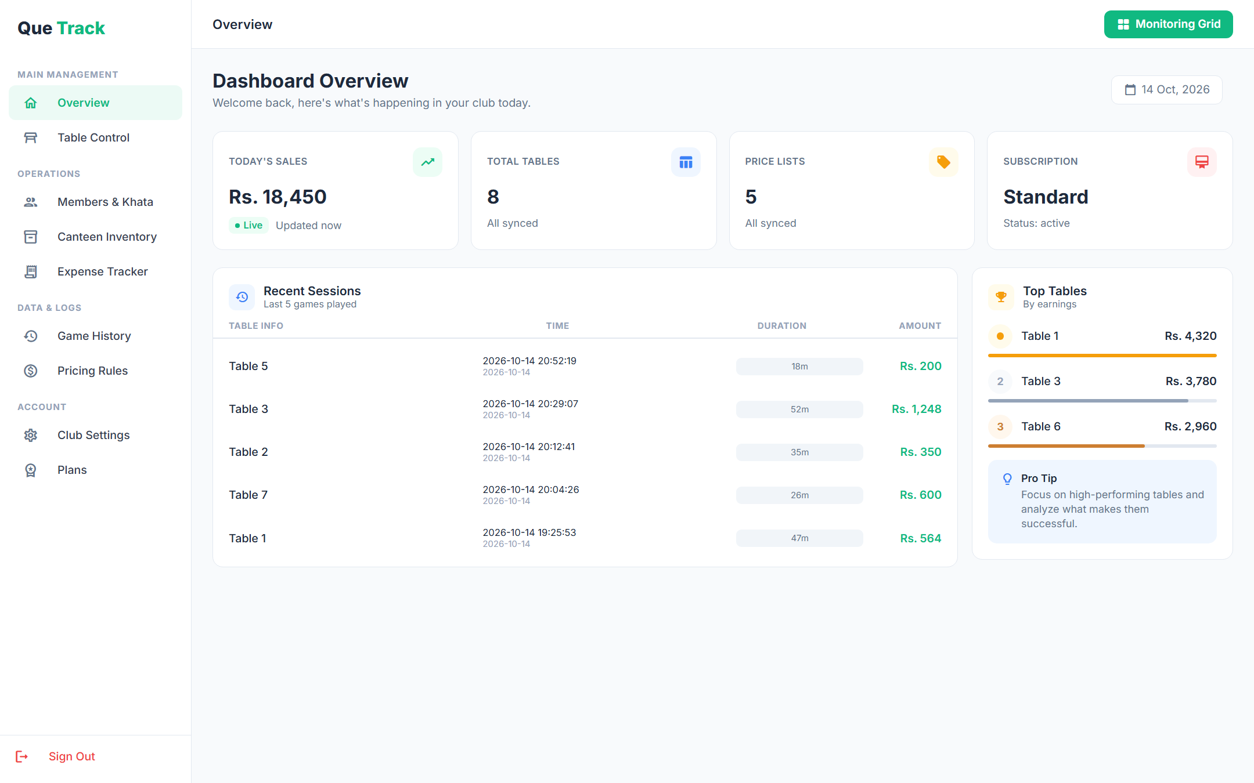Viewport: 1254px width, 783px height.
Task: Click the 14 Oct, 2026 date button
Action: 1167,90
